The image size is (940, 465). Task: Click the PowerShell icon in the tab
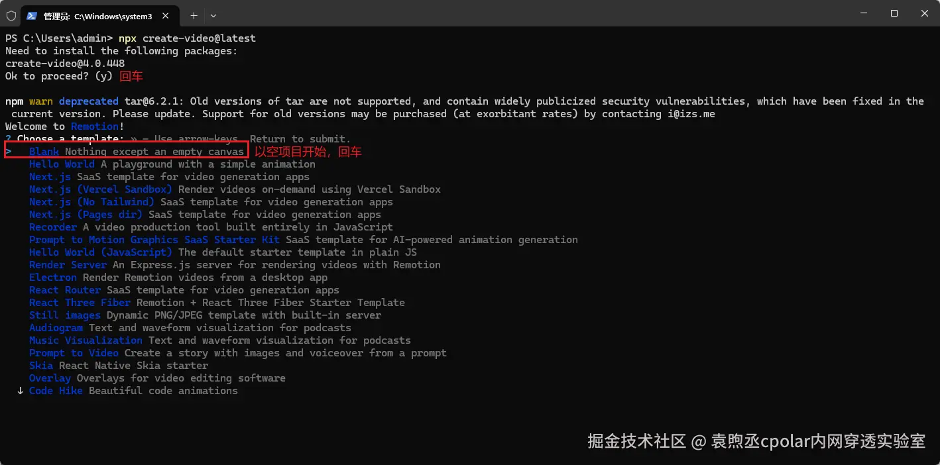(32, 15)
